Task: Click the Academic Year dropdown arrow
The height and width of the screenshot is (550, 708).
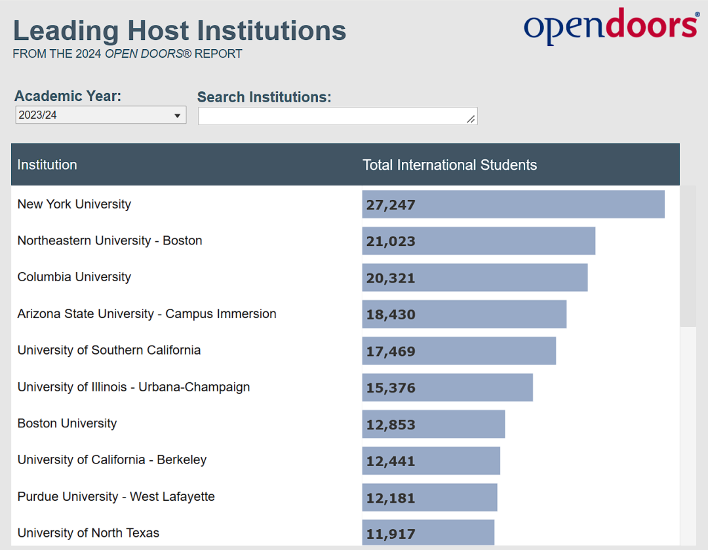Action: tap(178, 116)
